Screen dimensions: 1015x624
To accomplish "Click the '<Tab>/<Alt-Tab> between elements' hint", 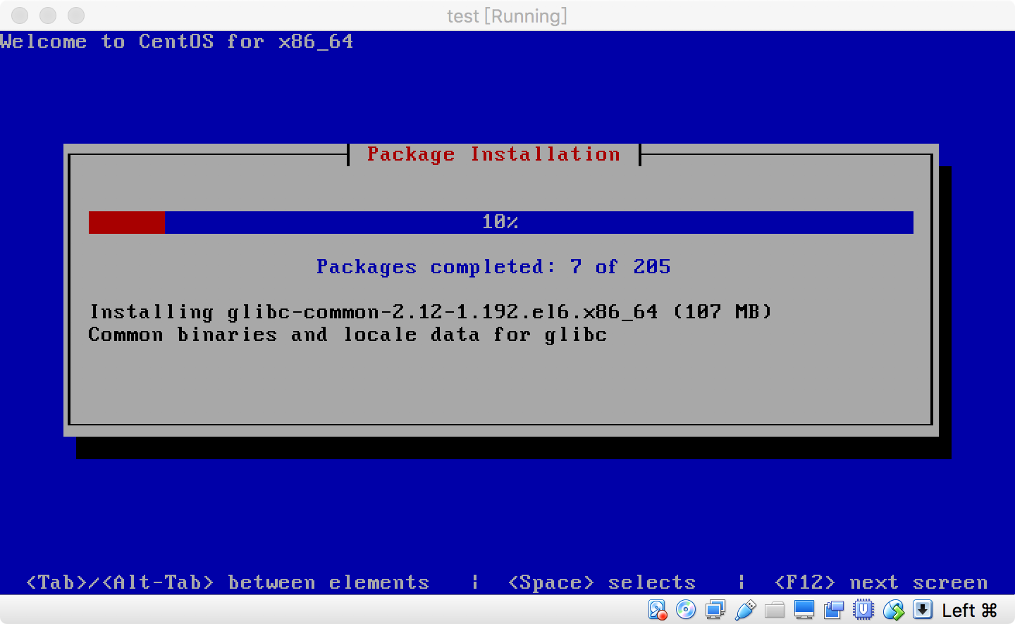I will click(x=228, y=582).
